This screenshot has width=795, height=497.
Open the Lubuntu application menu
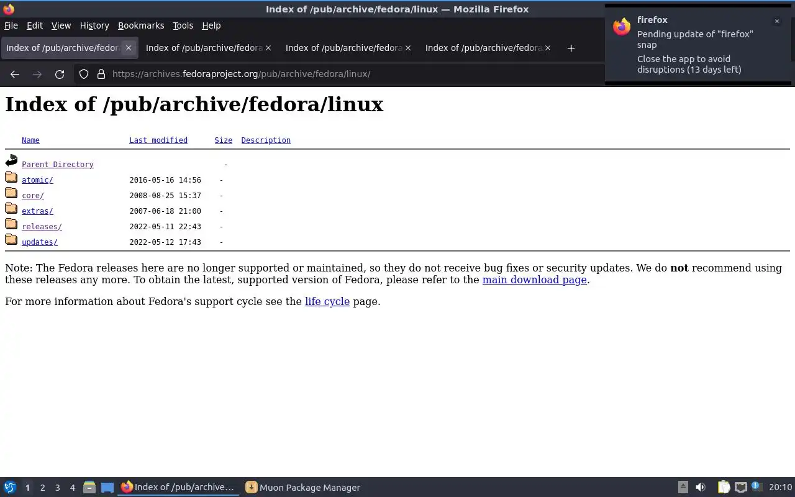pos(10,488)
